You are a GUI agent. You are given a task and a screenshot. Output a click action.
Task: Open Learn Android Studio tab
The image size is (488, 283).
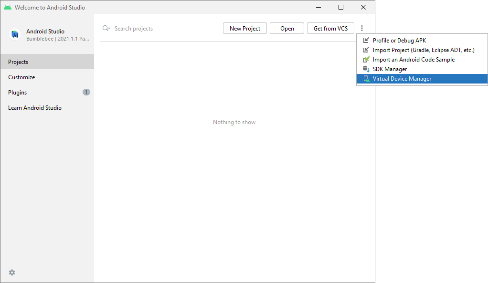pos(47,107)
